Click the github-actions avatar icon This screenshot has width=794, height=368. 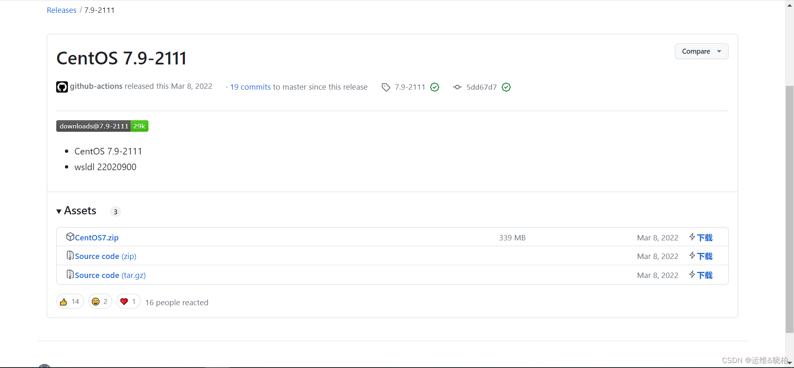click(x=62, y=87)
